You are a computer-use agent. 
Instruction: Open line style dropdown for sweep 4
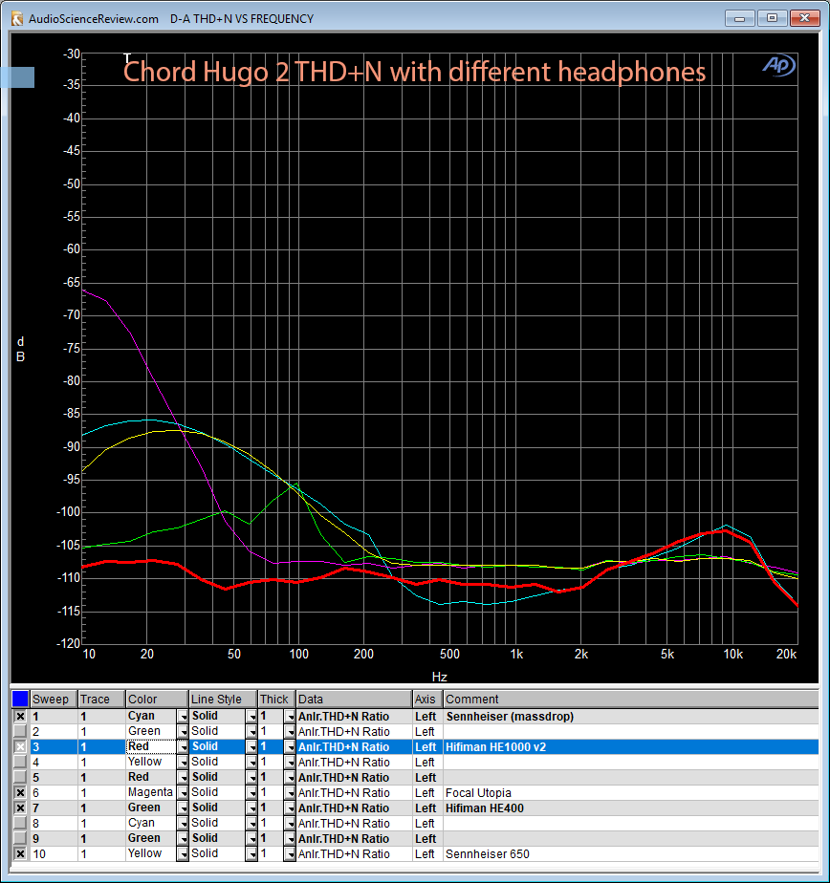[x=251, y=762]
